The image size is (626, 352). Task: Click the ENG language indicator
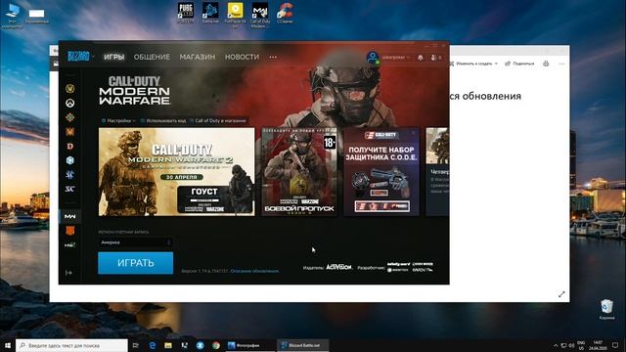pos(581,345)
